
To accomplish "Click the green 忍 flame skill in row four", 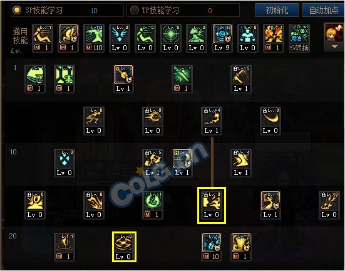I will click(x=153, y=205).
